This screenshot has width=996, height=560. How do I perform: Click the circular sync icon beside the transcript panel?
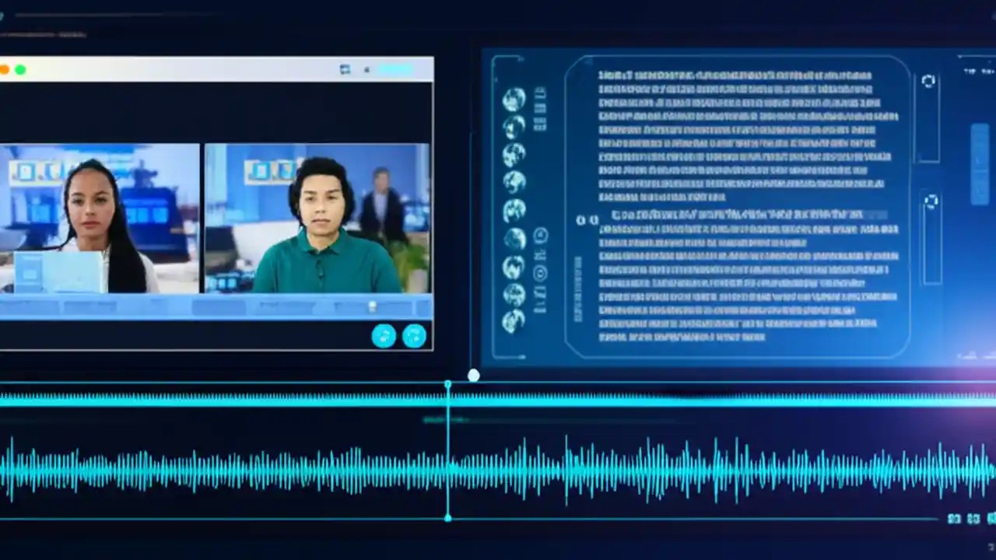[928, 81]
